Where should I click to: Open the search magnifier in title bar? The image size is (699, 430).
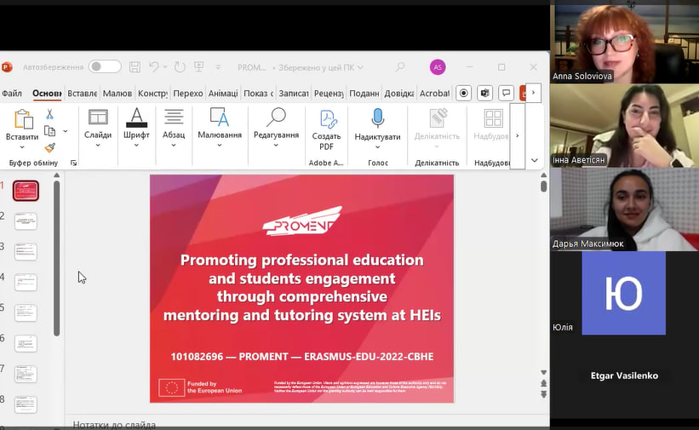(399, 66)
